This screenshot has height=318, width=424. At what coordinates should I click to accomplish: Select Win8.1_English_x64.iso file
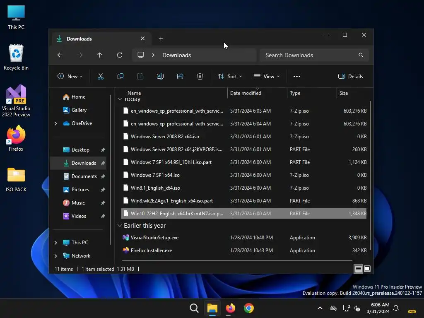coord(243,188)
